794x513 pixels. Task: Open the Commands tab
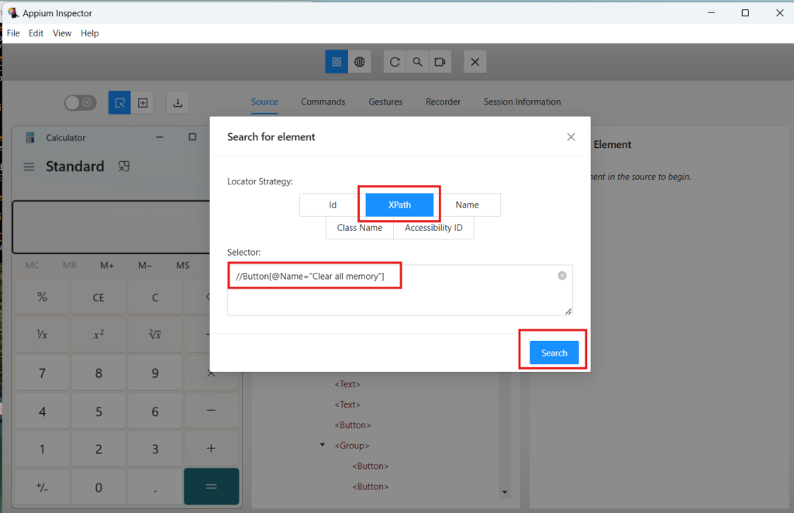pyautogui.click(x=323, y=102)
